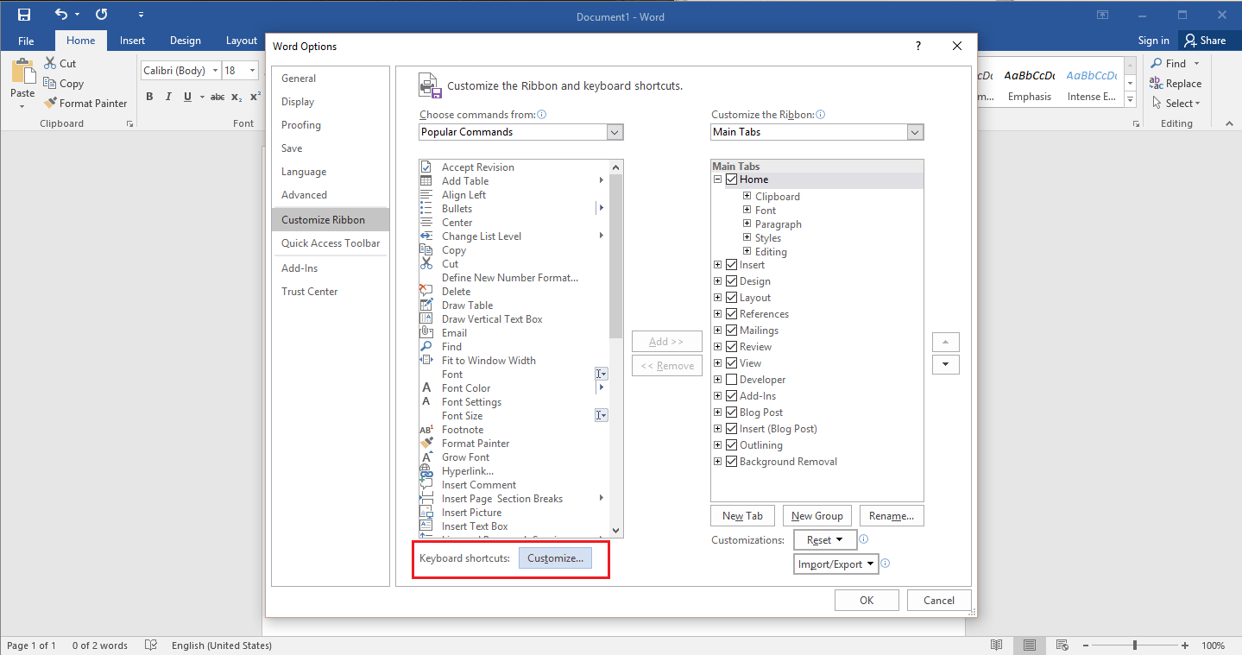This screenshot has height=655, width=1242.
Task: Click Replace in Editing group
Action: click(1175, 84)
